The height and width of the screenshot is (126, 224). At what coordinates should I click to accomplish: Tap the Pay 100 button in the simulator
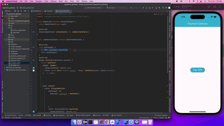click(x=197, y=70)
